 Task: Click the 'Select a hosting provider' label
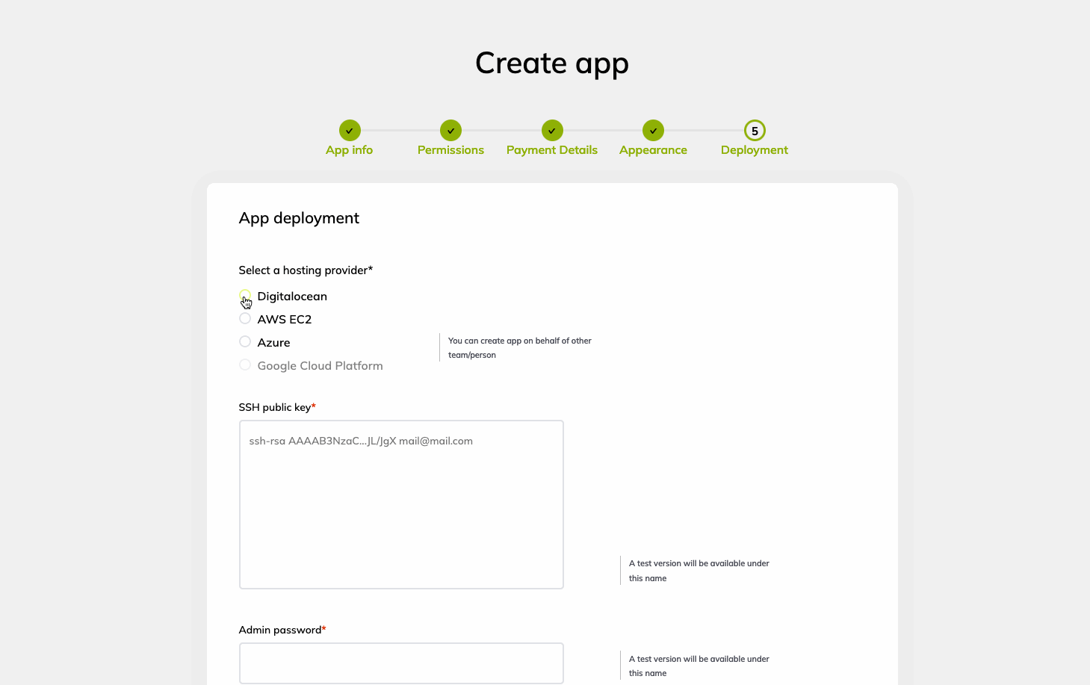[x=306, y=270]
